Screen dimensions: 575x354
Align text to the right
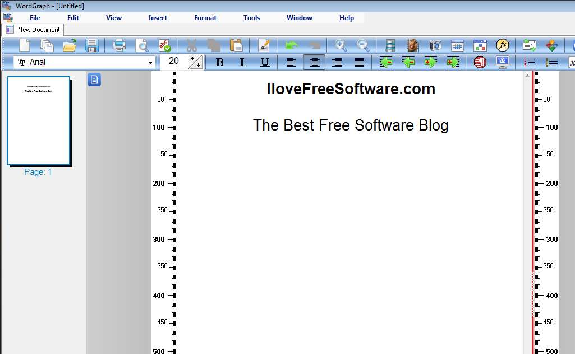point(337,62)
